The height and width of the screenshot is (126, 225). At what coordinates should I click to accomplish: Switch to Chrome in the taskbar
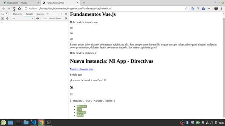[41, 122]
